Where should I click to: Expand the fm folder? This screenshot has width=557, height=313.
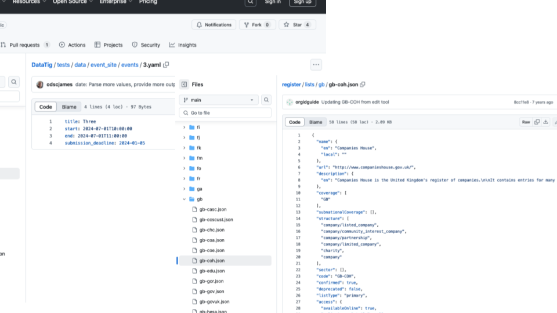tap(184, 158)
